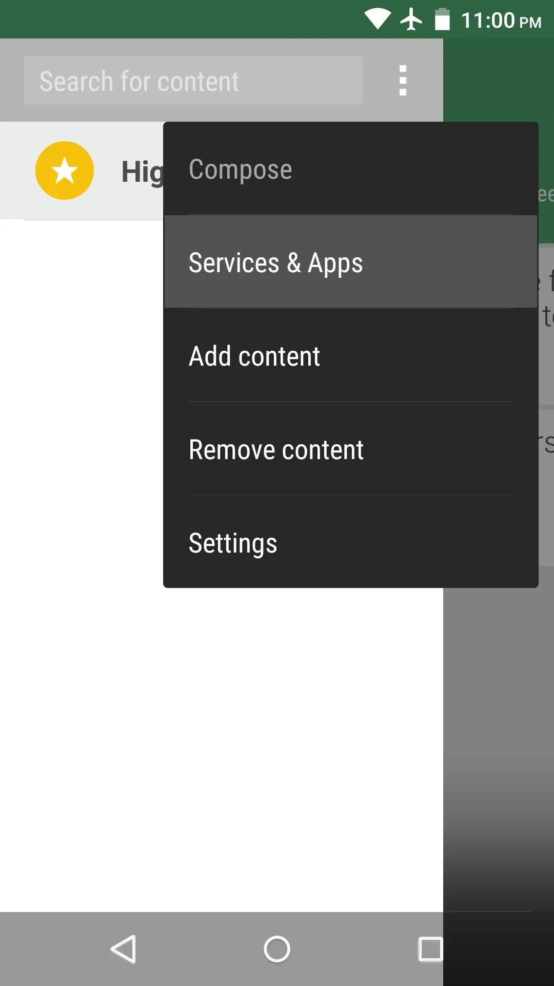The height and width of the screenshot is (986, 554).
Task: Open the three-dot overflow menu icon
Action: 403,80
